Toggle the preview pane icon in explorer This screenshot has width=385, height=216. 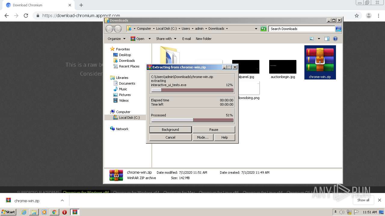coord(327,39)
